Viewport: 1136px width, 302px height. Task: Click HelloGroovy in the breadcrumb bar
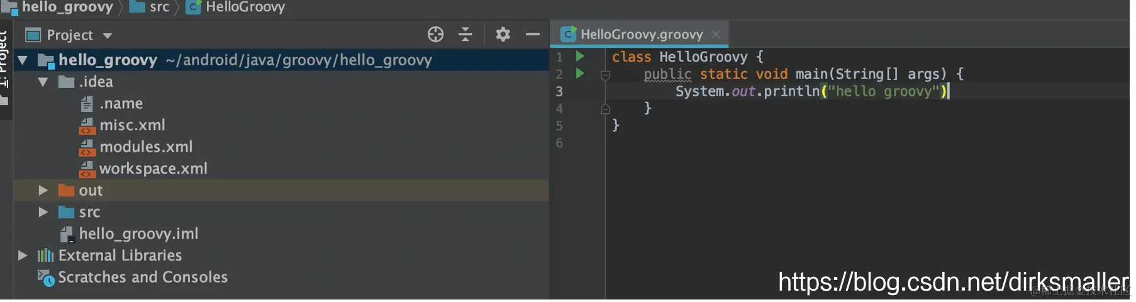tap(245, 7)
